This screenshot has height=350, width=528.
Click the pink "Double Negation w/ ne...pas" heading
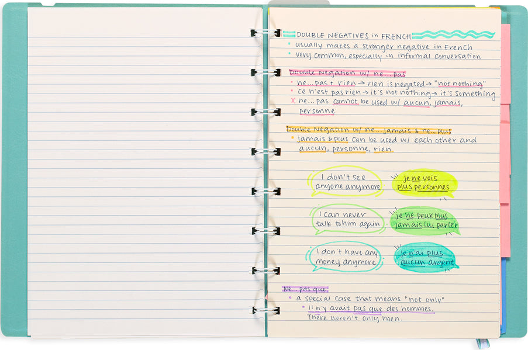click(347, 73)
